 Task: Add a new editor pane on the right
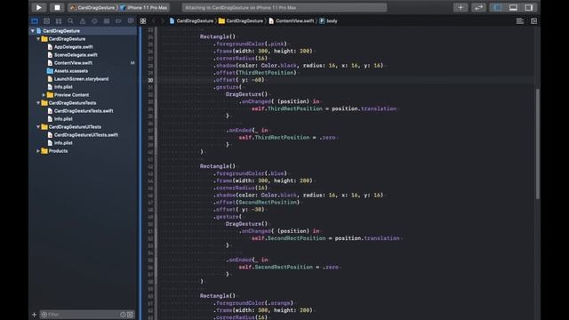click(x=533, y=21)
